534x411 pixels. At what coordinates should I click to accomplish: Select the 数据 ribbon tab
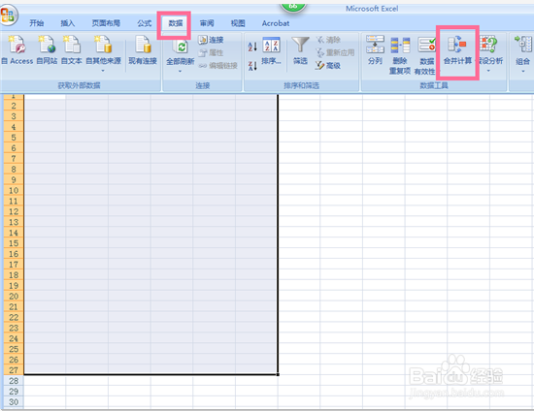pyautogui.click(x=176, y=23)
